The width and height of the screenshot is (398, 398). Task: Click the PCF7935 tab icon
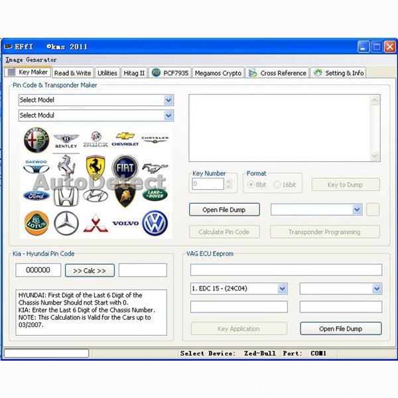pyautogui.click(x=156, y=72)
